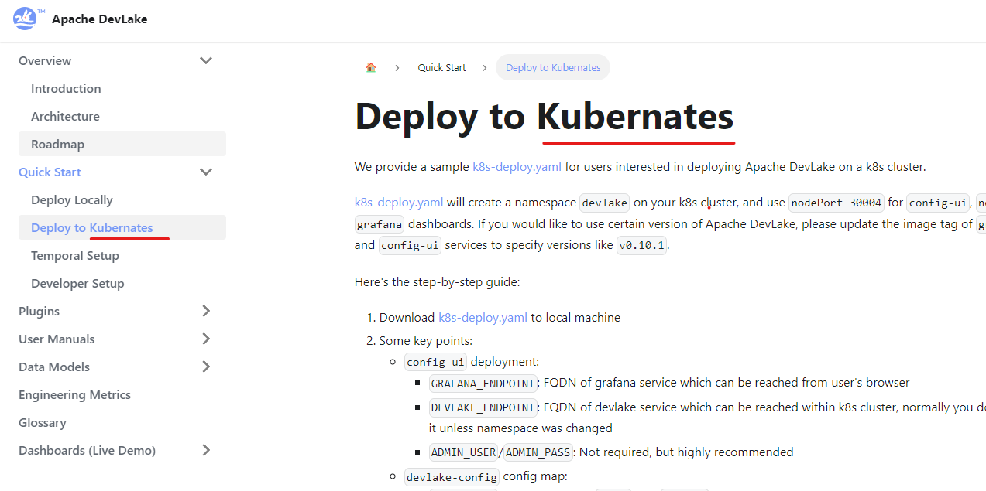Open the Deploy Locally page
The width and height of the screenshot is (986, 491).
coord(72,199)
